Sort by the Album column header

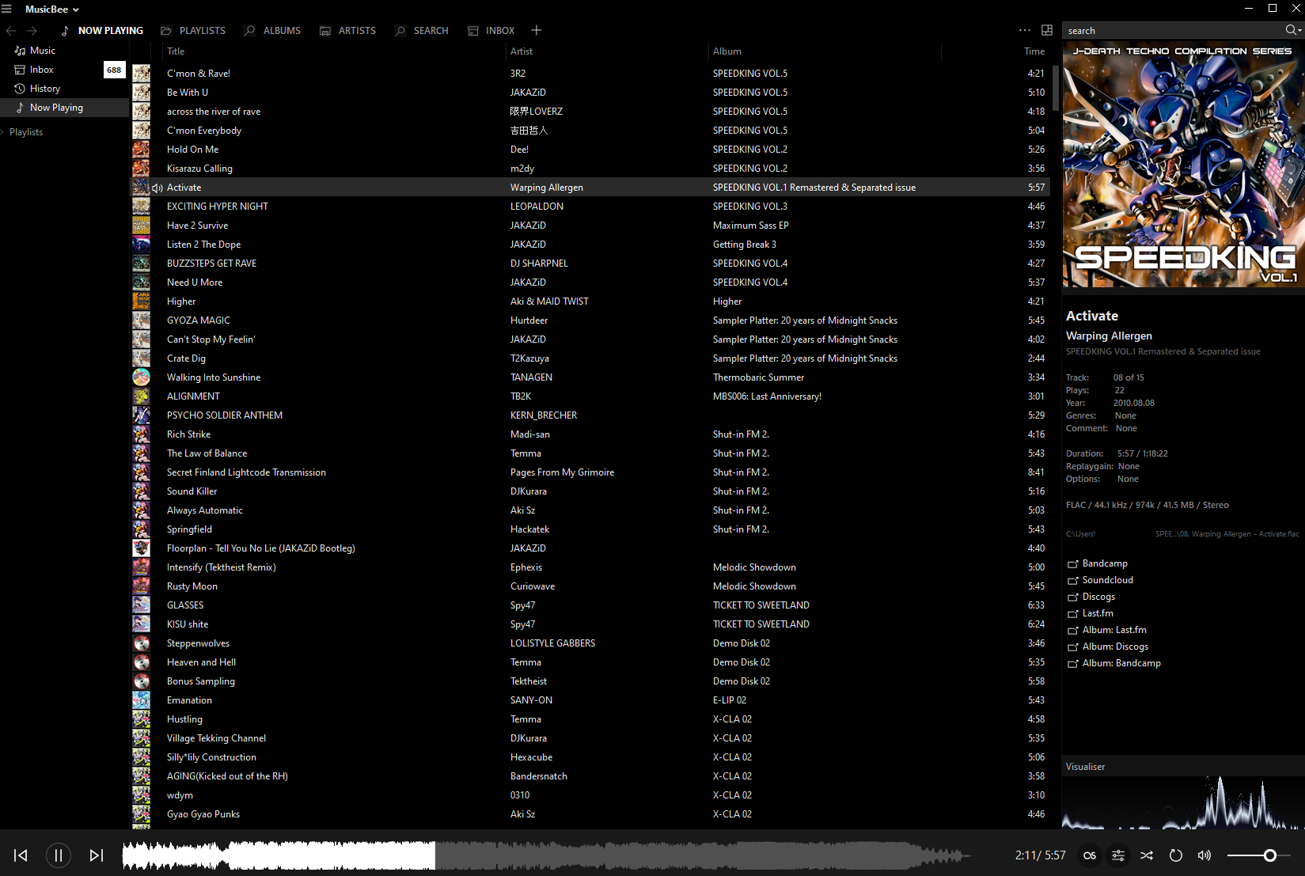click(x=727, y=51)
